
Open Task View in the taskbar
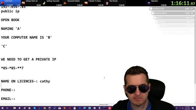click(7, 108)
